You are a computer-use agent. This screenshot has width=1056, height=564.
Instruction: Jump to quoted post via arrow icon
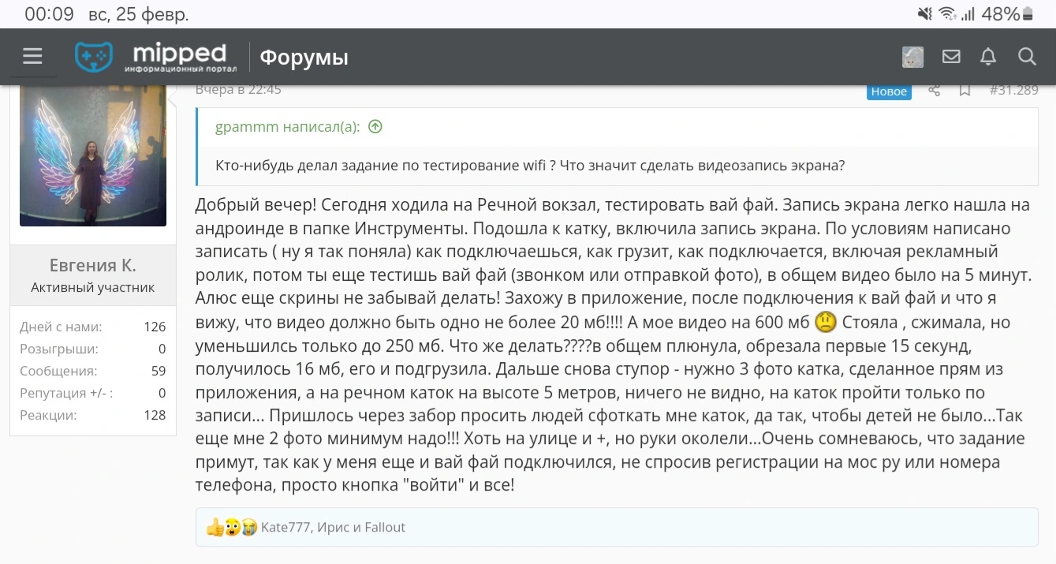[375, 127]
